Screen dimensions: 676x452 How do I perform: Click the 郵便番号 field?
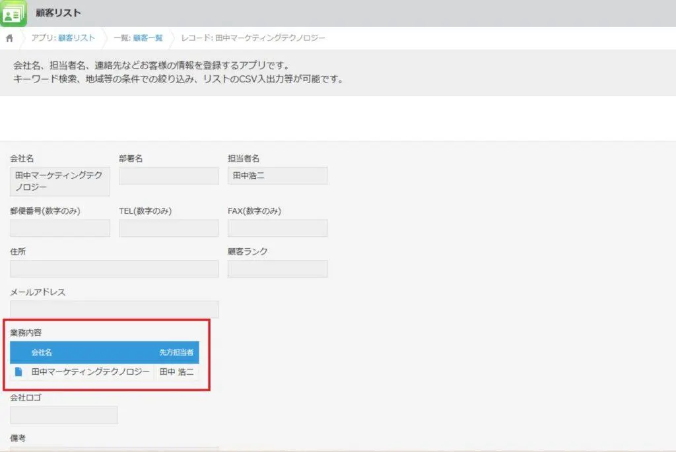(60, 228)
